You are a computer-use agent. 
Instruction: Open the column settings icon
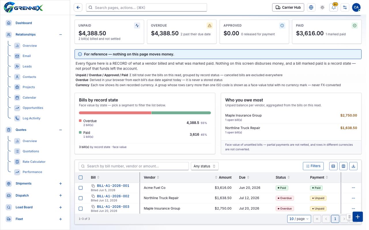343,166
